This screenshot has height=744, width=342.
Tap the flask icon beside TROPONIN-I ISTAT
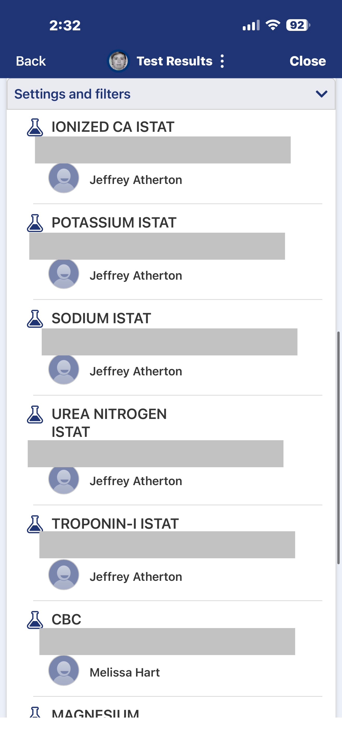click(x=35, y=524)
